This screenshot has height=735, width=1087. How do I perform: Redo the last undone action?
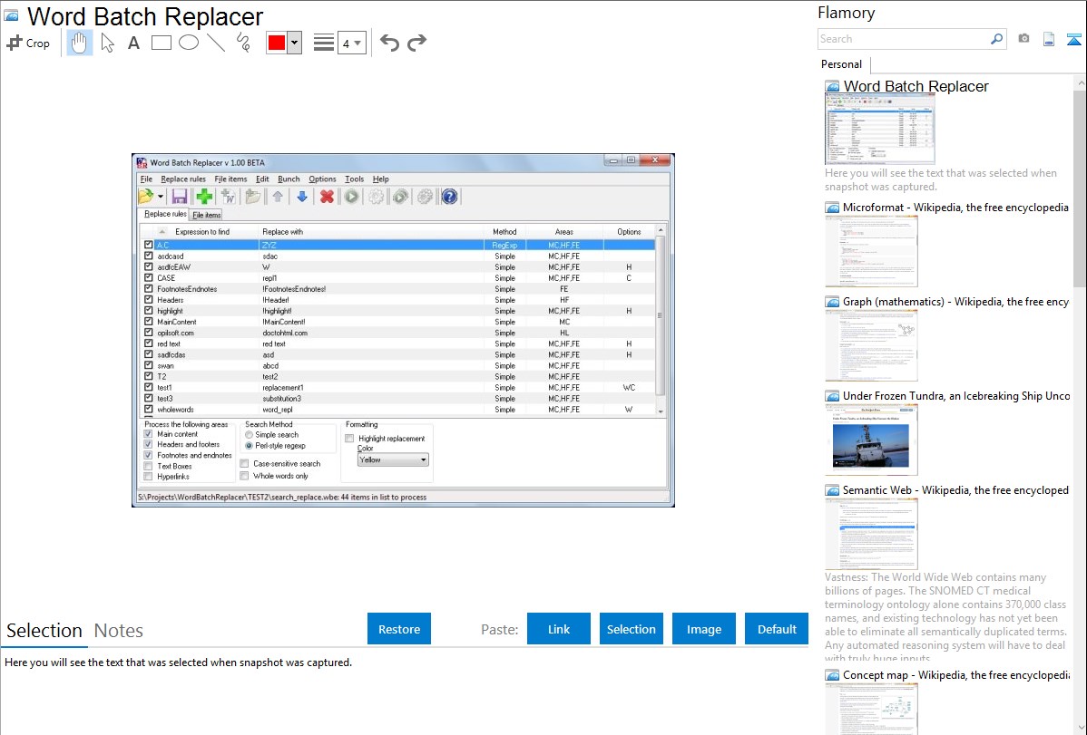[416, 43]
